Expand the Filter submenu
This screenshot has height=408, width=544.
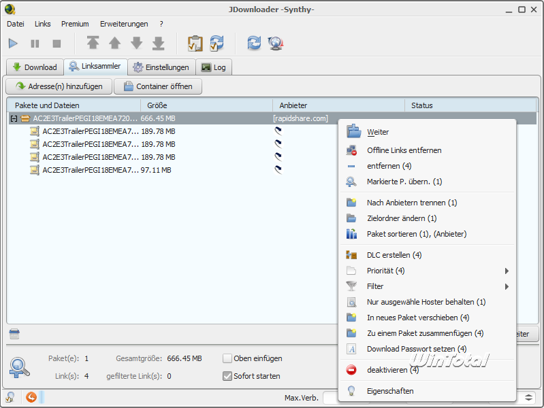pos(427,286)
